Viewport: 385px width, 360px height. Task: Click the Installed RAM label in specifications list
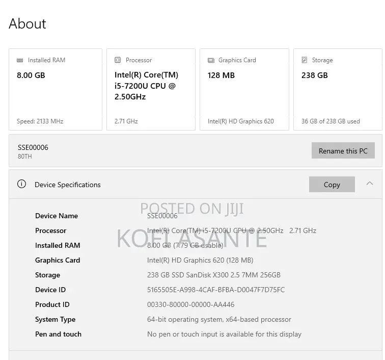[58, 245]
